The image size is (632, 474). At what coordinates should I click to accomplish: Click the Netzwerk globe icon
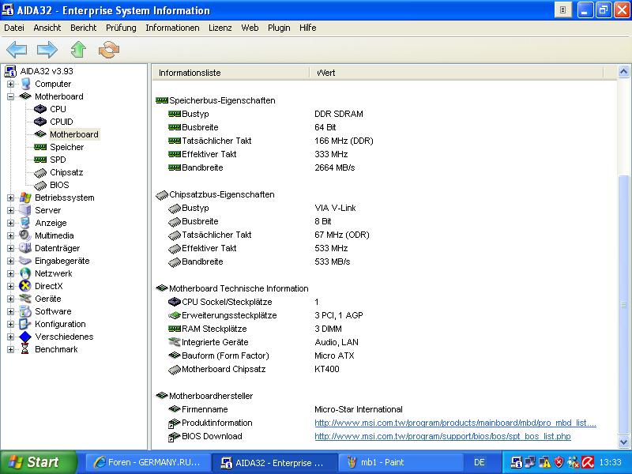coord(25,273)
